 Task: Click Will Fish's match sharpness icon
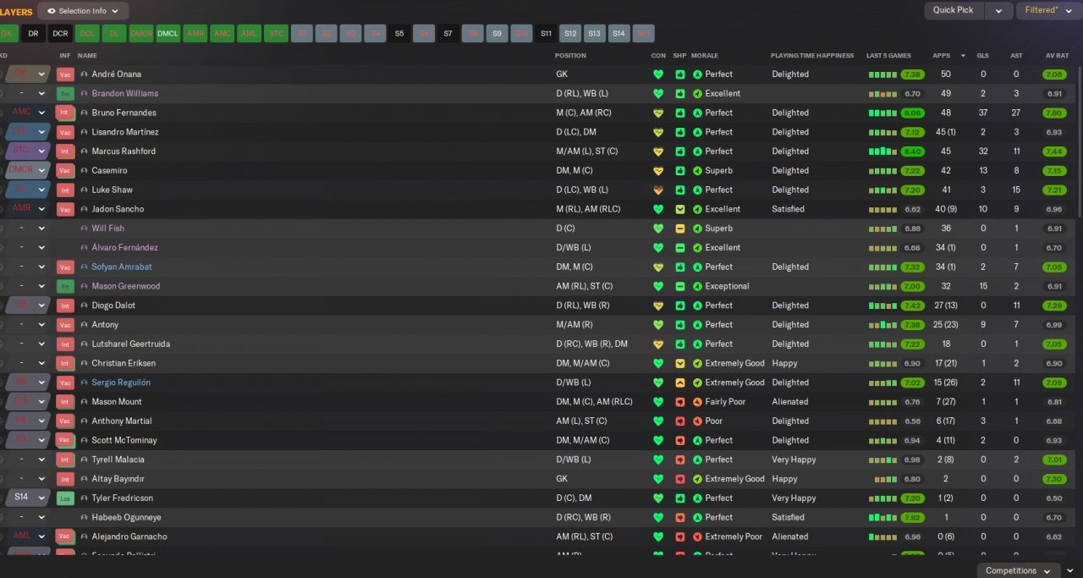point(680,228)
